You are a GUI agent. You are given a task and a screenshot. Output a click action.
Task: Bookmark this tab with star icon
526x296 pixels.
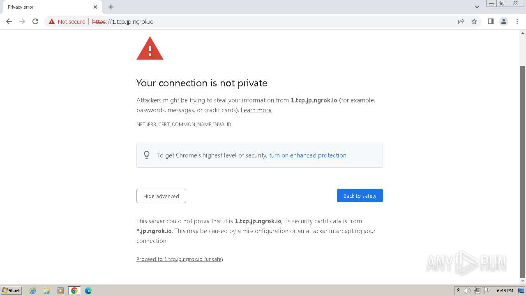point(474,21)
